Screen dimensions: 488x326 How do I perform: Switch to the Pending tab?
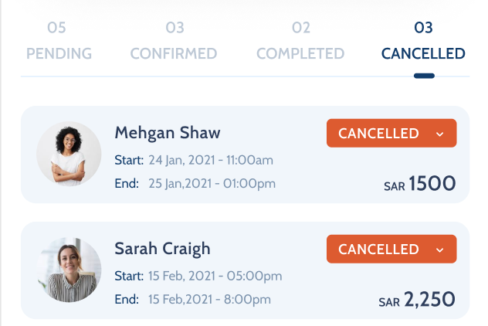click(x=59, y=53)
